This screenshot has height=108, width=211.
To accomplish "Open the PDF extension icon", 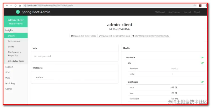I will pyautogui.click(x=200, y=6).
